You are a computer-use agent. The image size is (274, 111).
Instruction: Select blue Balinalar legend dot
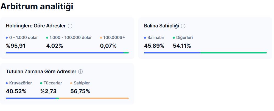click(x=145, y=38)
